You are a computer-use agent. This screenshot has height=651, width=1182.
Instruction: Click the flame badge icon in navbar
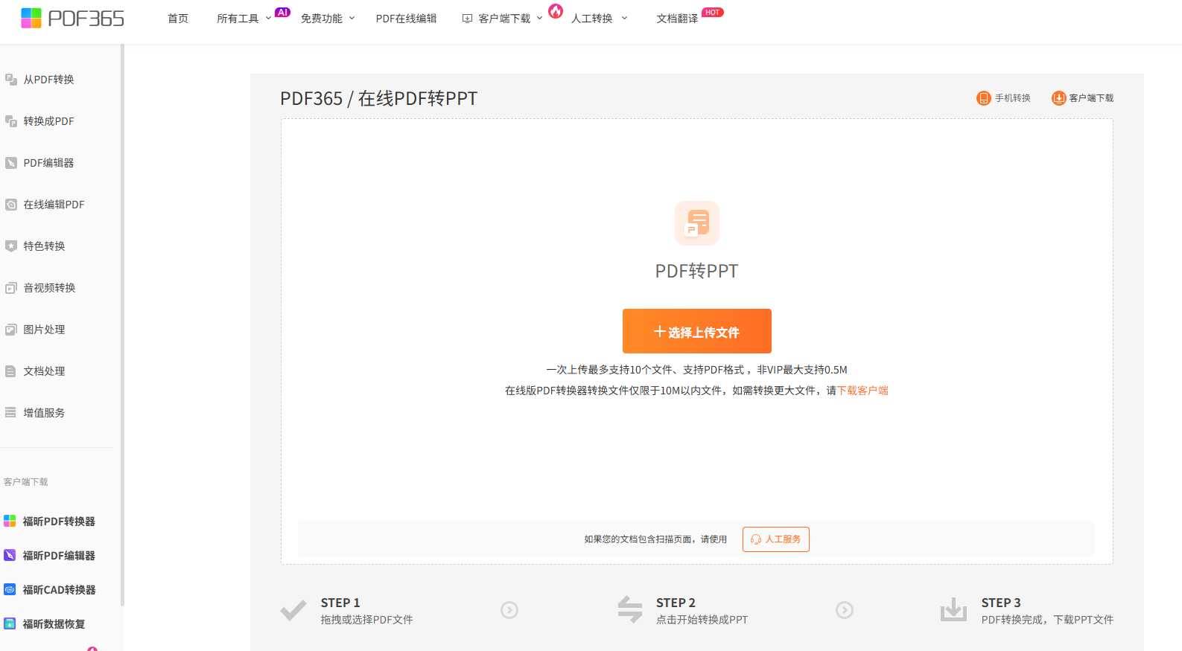(x=556, y=10)
